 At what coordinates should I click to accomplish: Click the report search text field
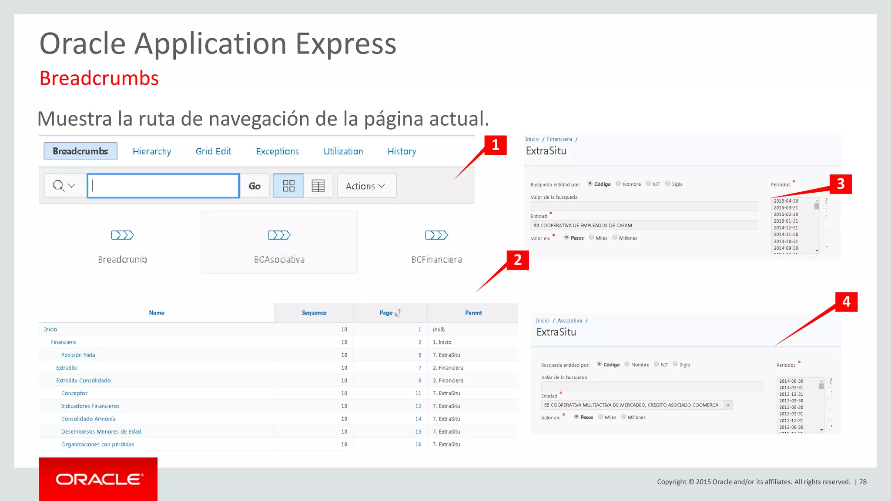point(163,186)
